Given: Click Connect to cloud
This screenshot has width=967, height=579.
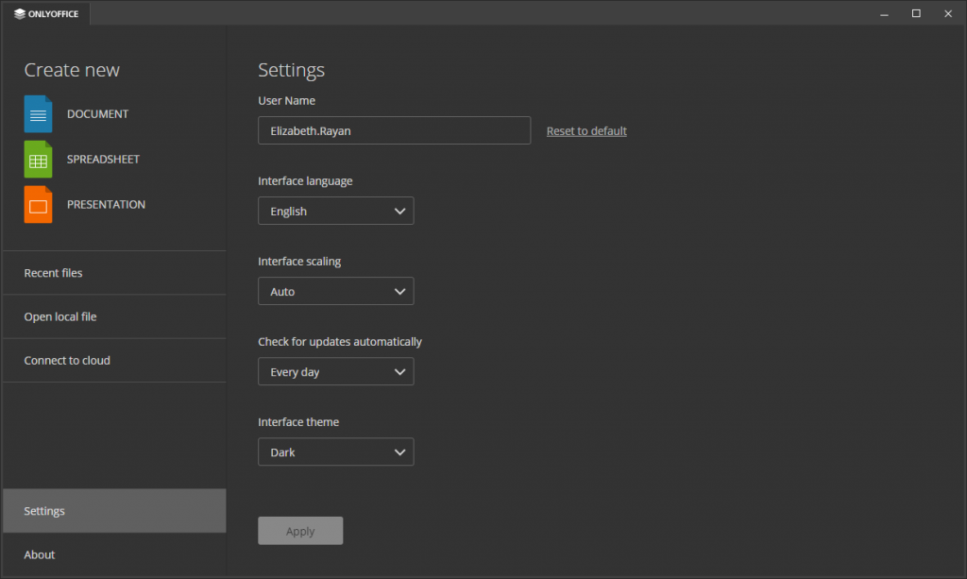Looking at the screenshot, I should [67, 360].
